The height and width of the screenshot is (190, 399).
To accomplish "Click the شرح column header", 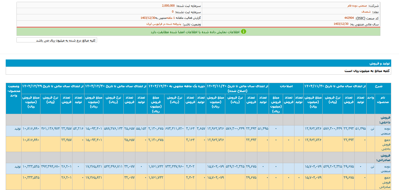I will tap(379, 86).
